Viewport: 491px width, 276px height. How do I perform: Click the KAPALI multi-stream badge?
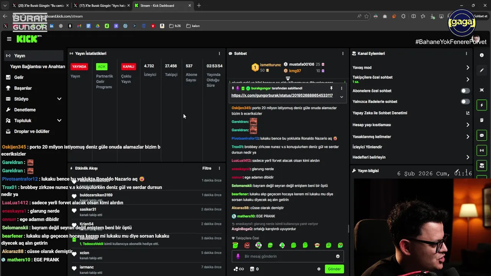pyautogui.click(x=129, y=66)
